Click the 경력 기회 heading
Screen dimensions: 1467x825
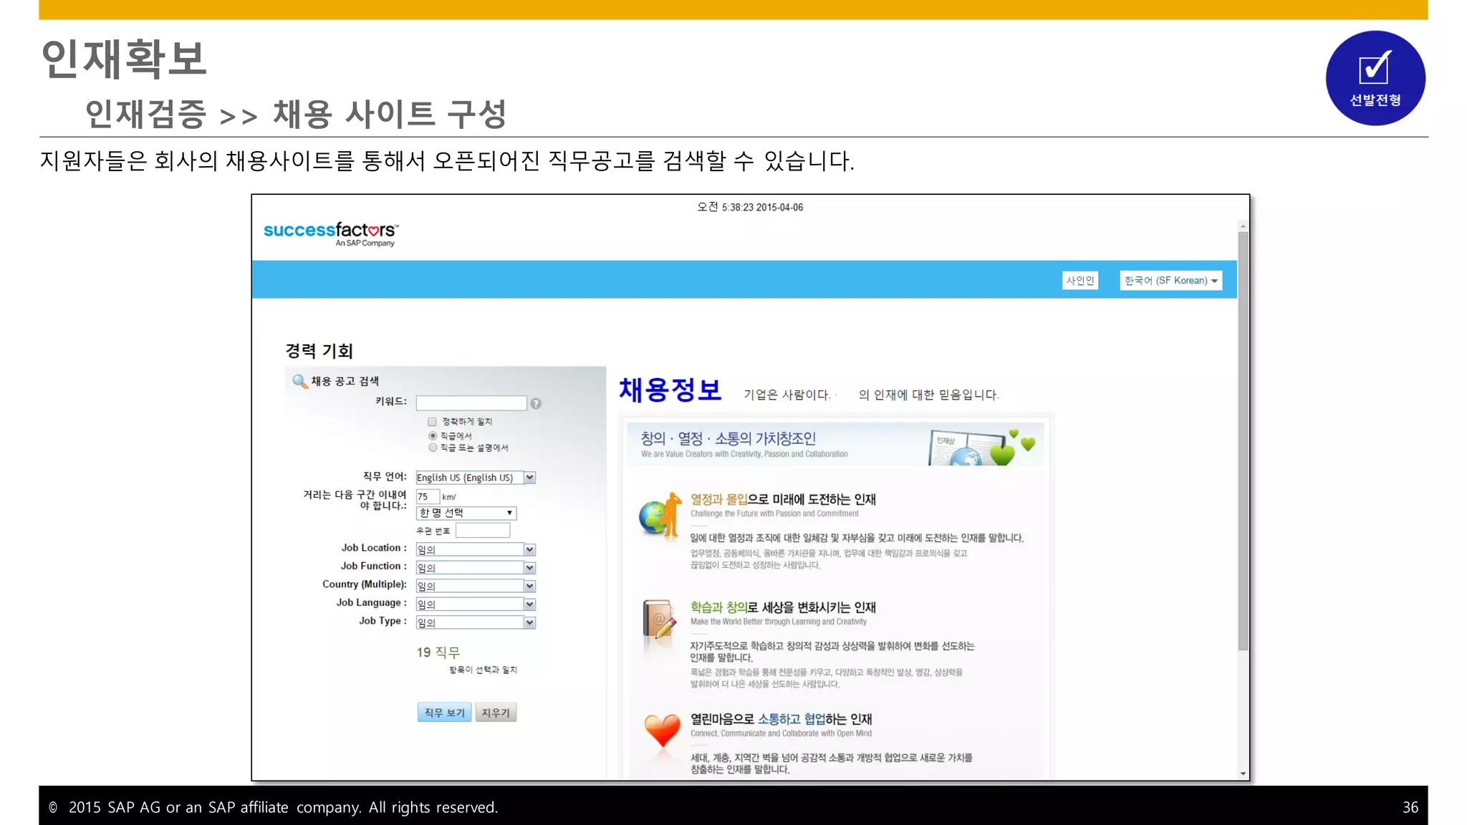pyautogui.click(x=319, y=351)
